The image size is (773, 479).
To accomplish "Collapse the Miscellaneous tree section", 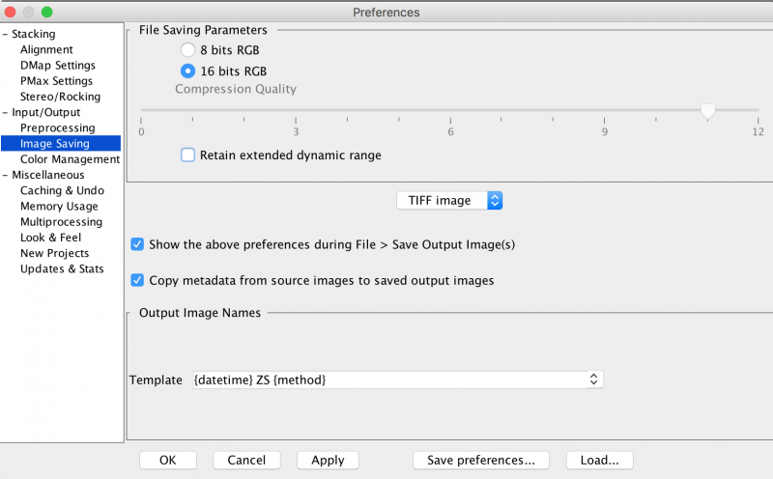I will click(x=5, y=176).
